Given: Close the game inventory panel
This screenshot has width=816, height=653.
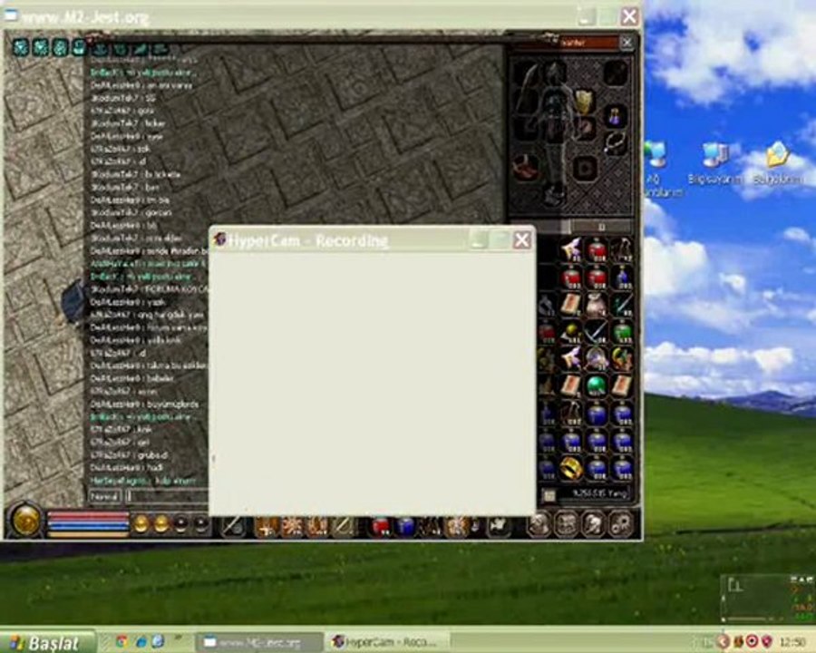Looking at the screenshot, I should (x=627, y=43).
